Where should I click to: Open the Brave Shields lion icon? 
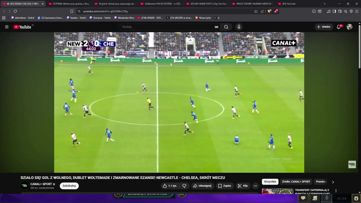pyautogui.click(x=269, y=11)
